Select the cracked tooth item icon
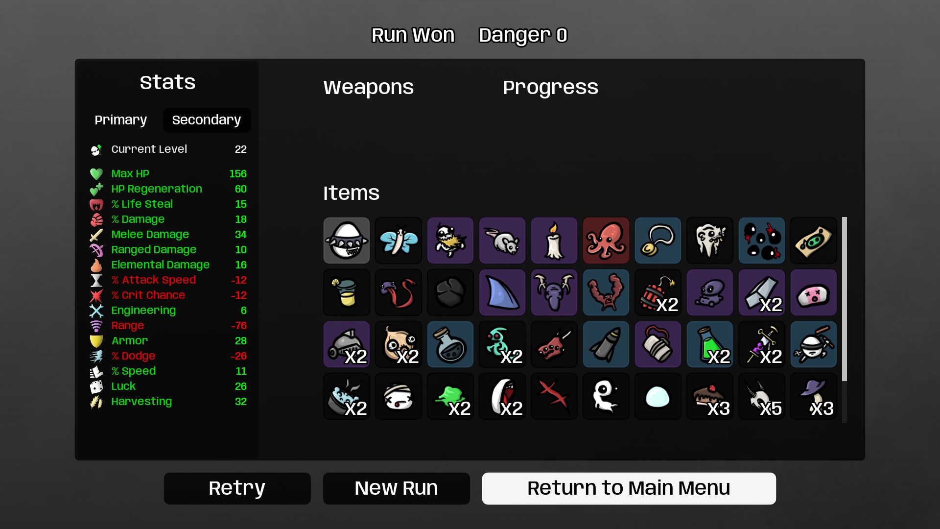940x529 pixels. (710, 240)
